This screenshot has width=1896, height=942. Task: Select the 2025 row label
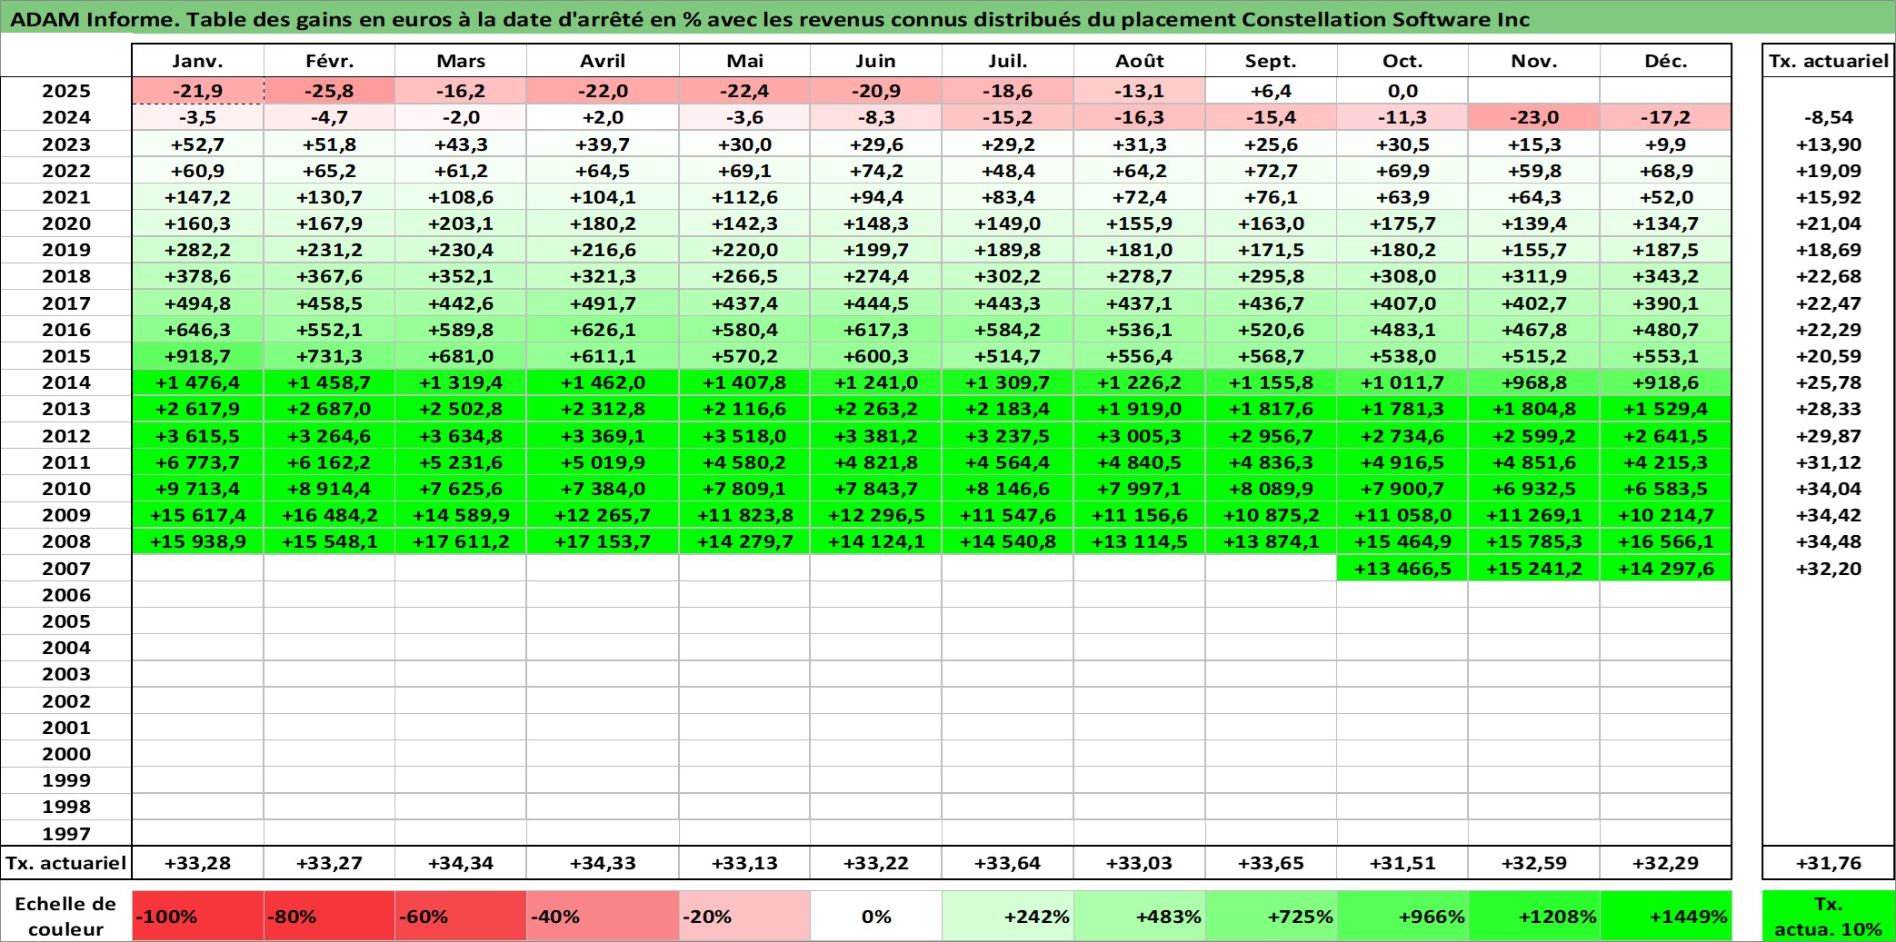point(66,91)
